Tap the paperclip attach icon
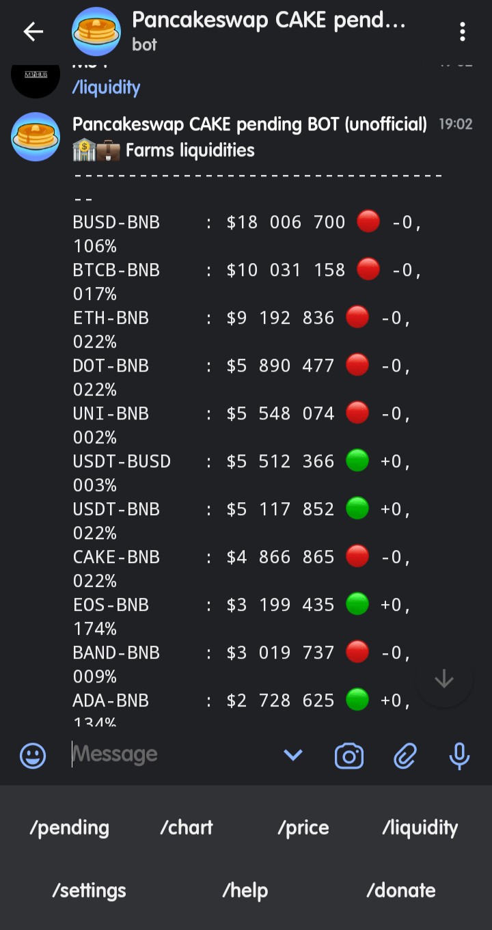Screen dimensions: 492x930 pyautogui.click(x=405, y=756)
